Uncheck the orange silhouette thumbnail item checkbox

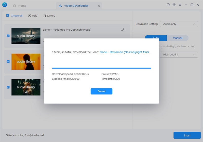pos(8,61)
